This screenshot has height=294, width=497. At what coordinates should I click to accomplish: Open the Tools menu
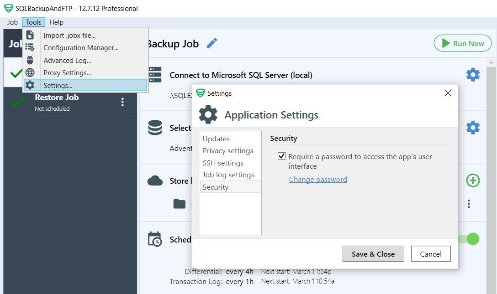tap(34, 22)
